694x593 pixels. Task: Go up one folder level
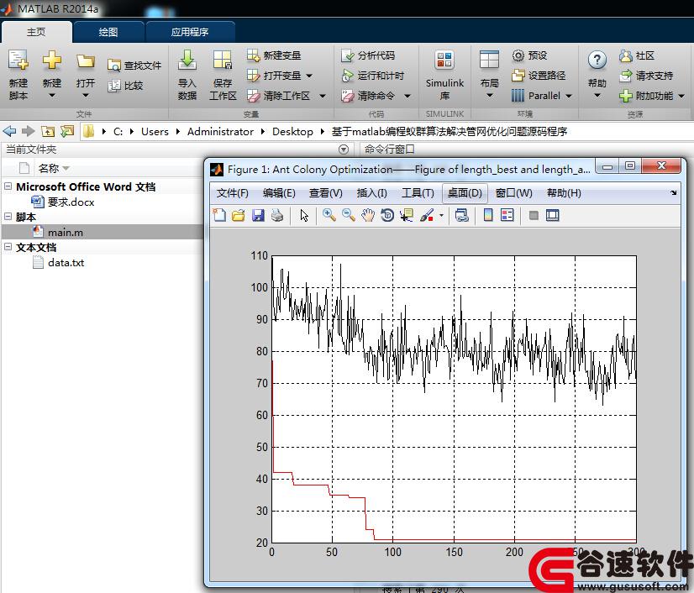pyautogui.click(x=48, y=131)
